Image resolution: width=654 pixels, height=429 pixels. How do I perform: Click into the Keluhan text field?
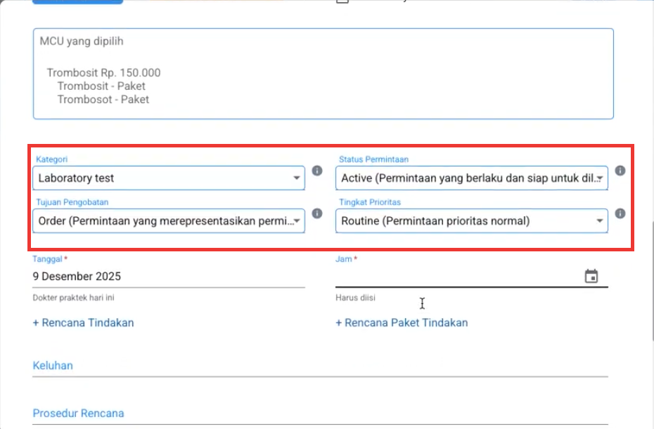click(320, 366)
